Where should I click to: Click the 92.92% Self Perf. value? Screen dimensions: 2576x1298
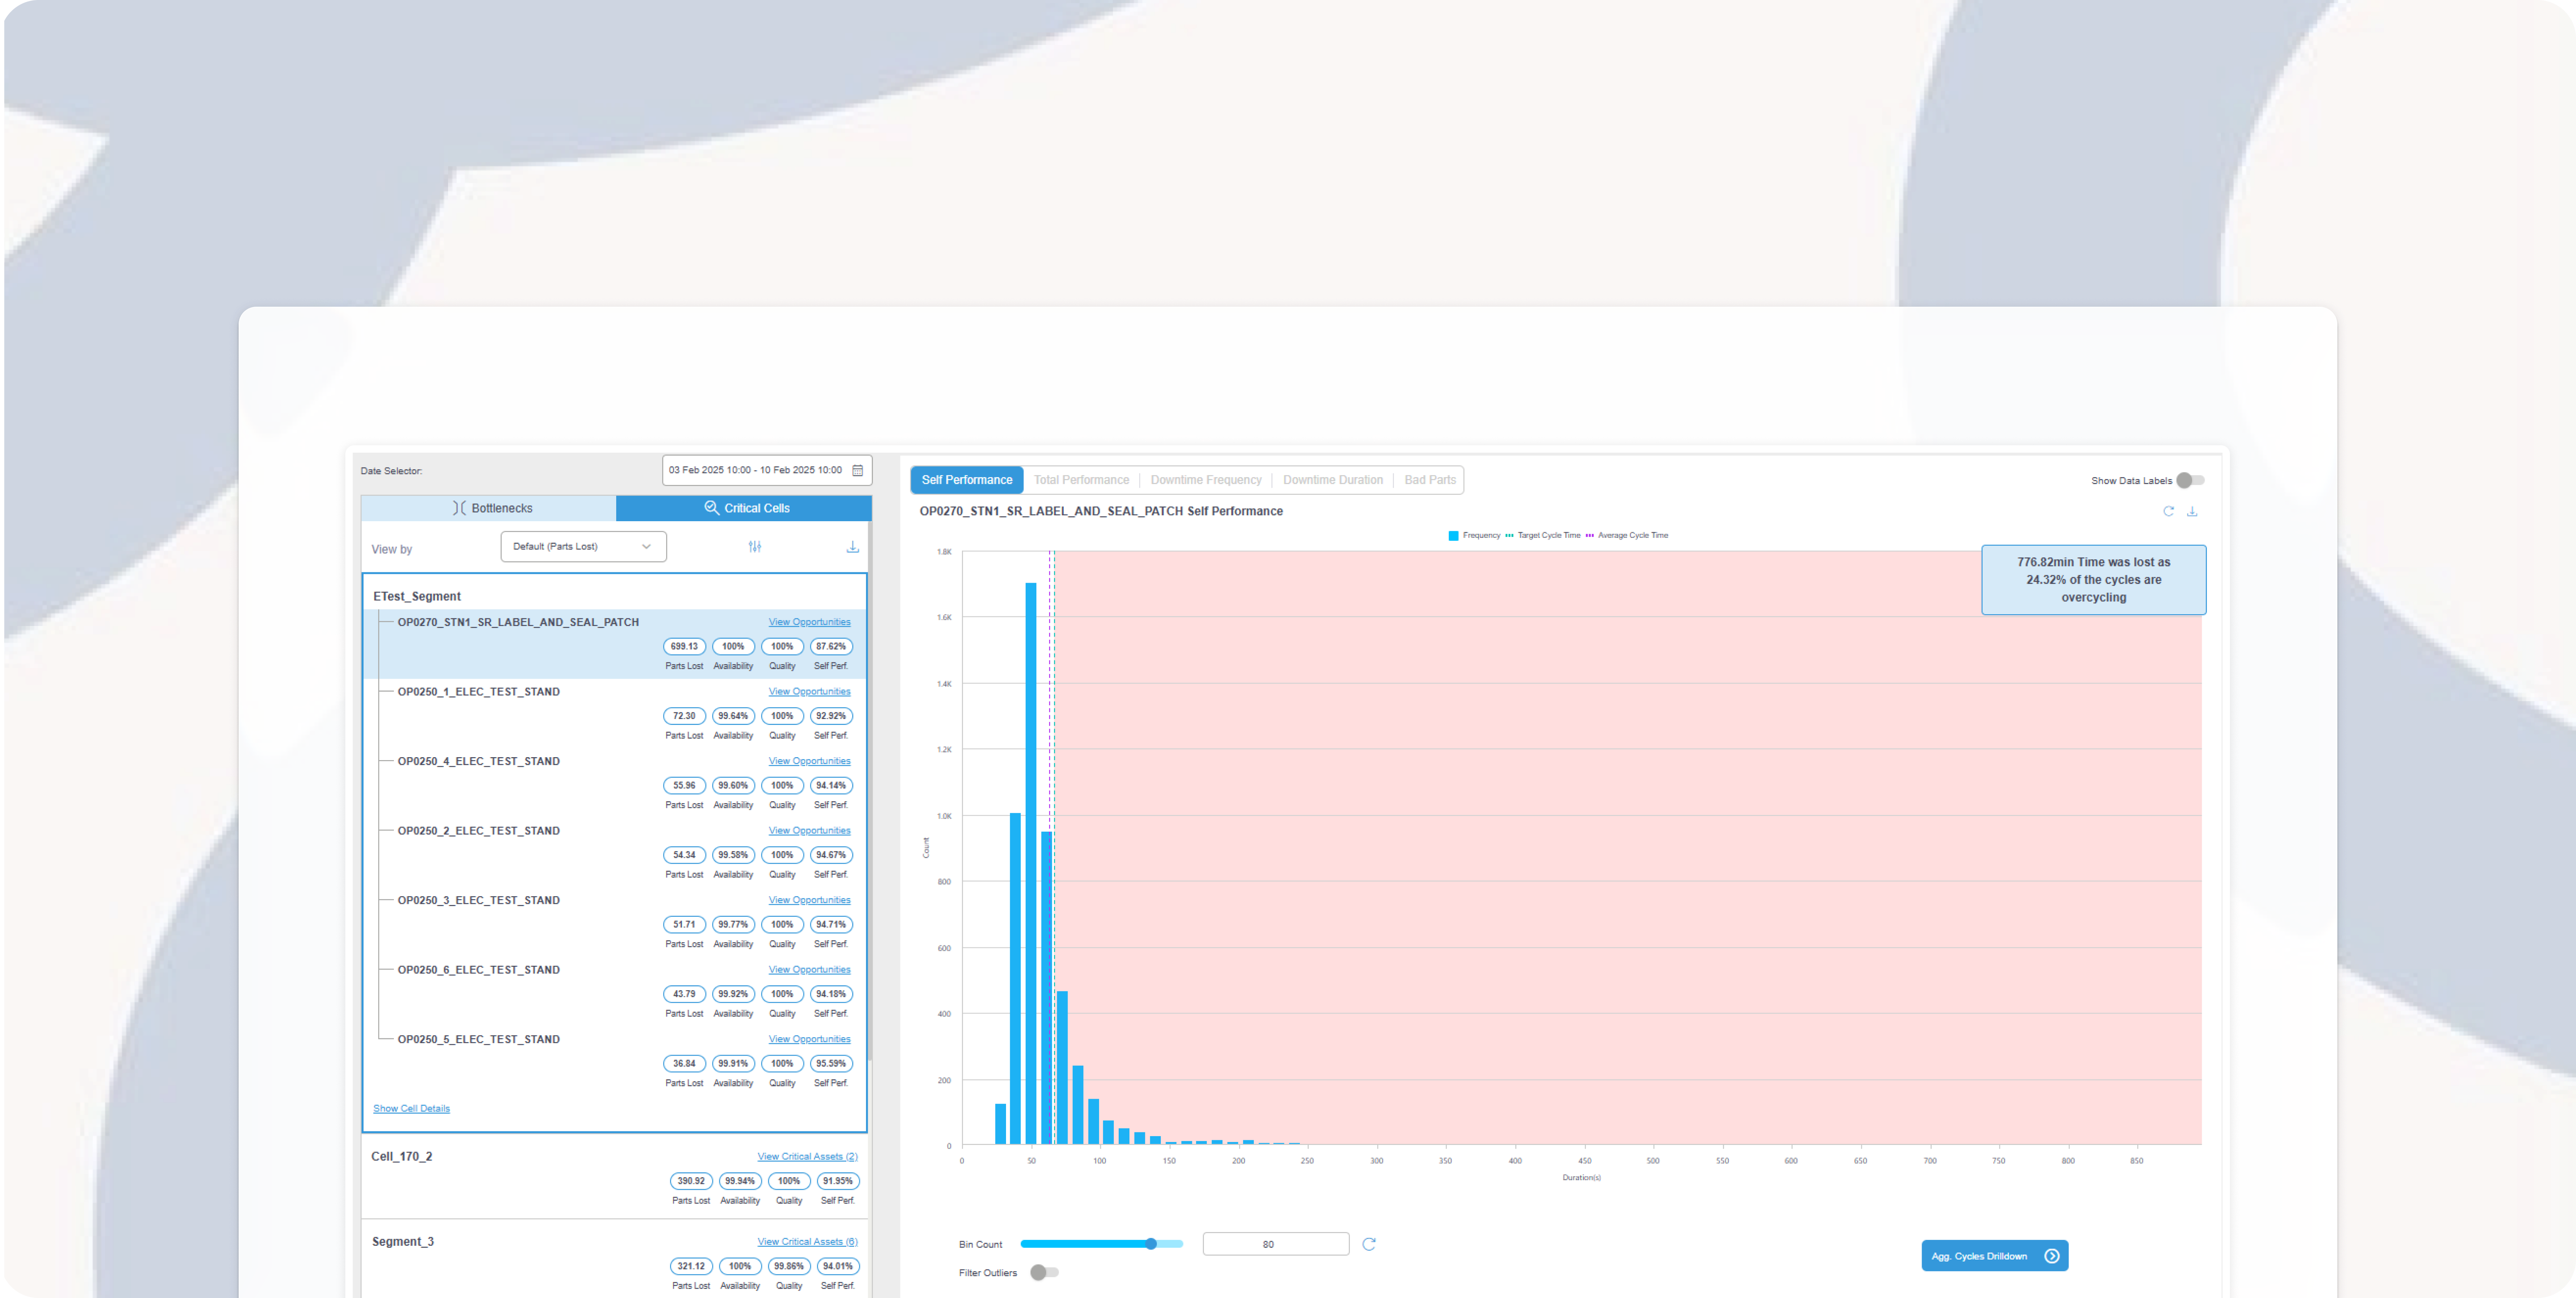click(x=831, y=716)
